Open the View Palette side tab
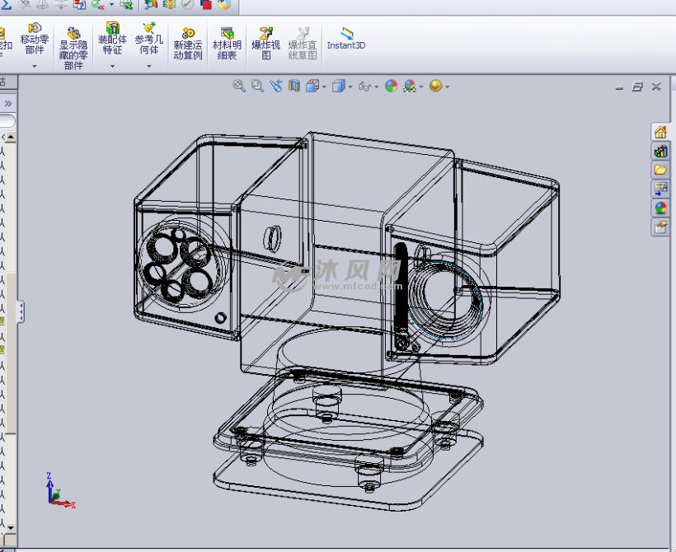The image size is (676, 552). click(660, 189)
